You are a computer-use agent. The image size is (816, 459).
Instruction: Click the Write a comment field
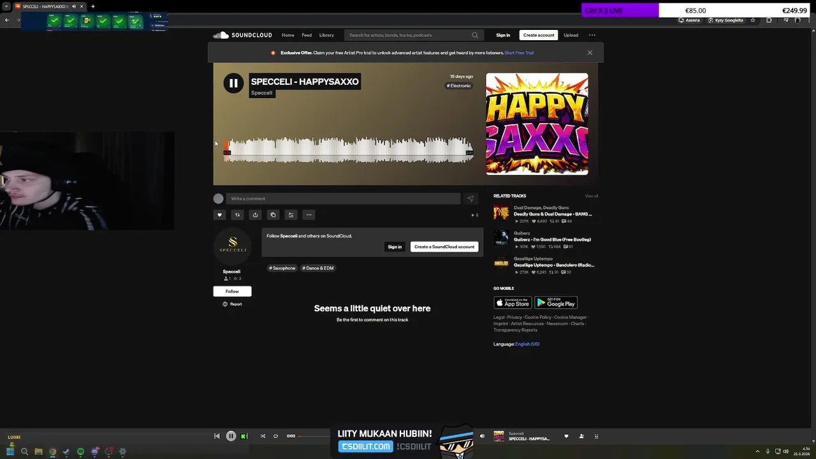343,198
